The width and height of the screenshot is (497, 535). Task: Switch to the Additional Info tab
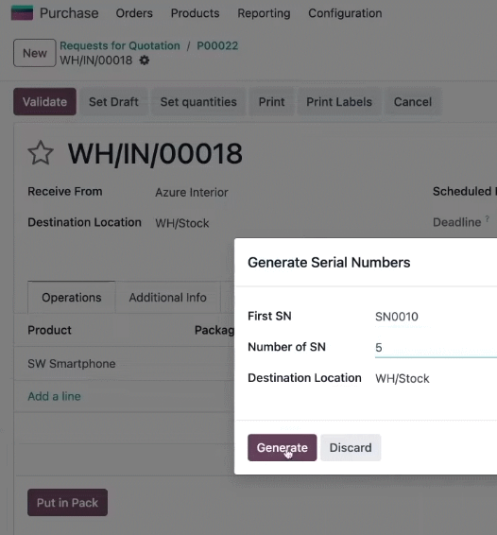point(168,298)
